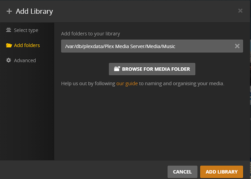Click the yellow Add folders folder icon
This screenshot has width=251, height=179.
coord(9,45)
